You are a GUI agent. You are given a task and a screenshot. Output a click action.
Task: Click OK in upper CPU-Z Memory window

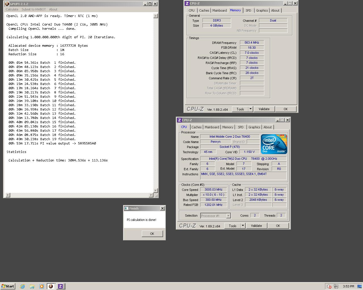pos(286,109)
